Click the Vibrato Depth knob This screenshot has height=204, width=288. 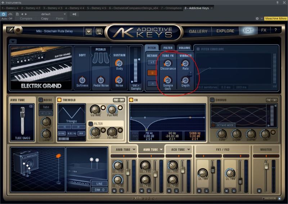click(x=185, y=80)
